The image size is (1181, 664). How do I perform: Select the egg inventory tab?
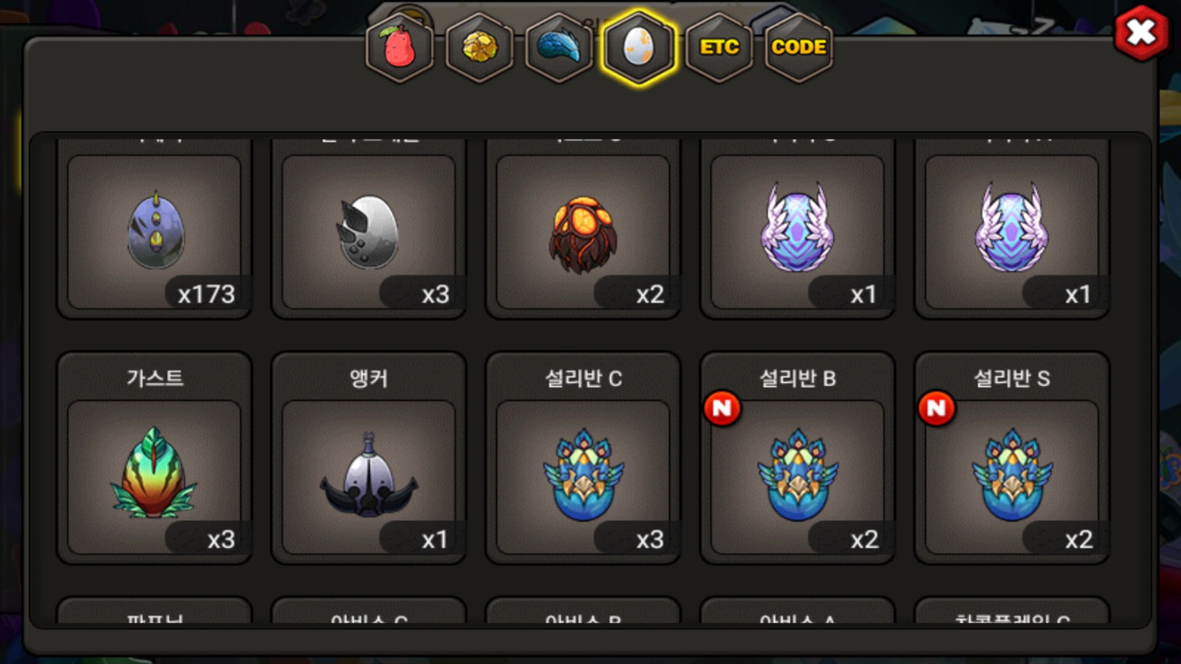(x=639, y=47)
